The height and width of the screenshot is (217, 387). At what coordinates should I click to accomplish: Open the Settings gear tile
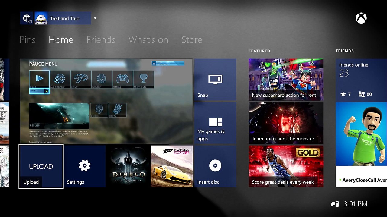coord(85,166)
